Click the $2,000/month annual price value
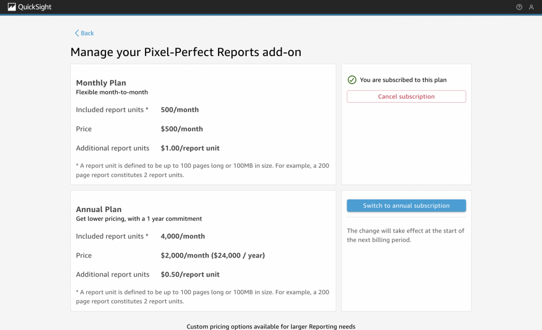542x330 pixels. [x=212, y=255]
